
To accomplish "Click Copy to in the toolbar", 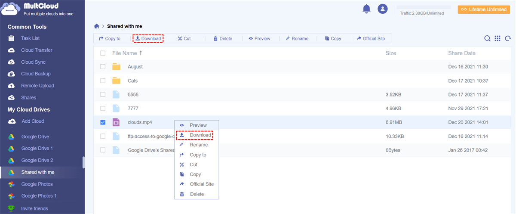I will (x=110, y=38).
